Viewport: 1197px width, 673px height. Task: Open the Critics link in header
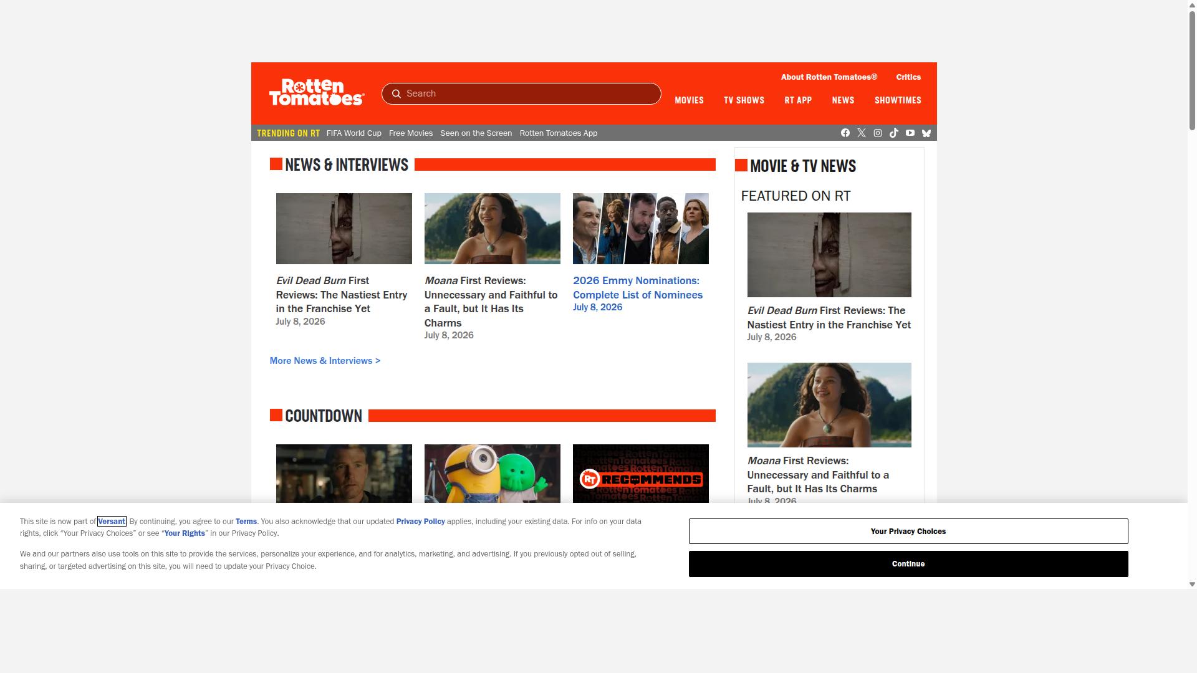point(908,77)
